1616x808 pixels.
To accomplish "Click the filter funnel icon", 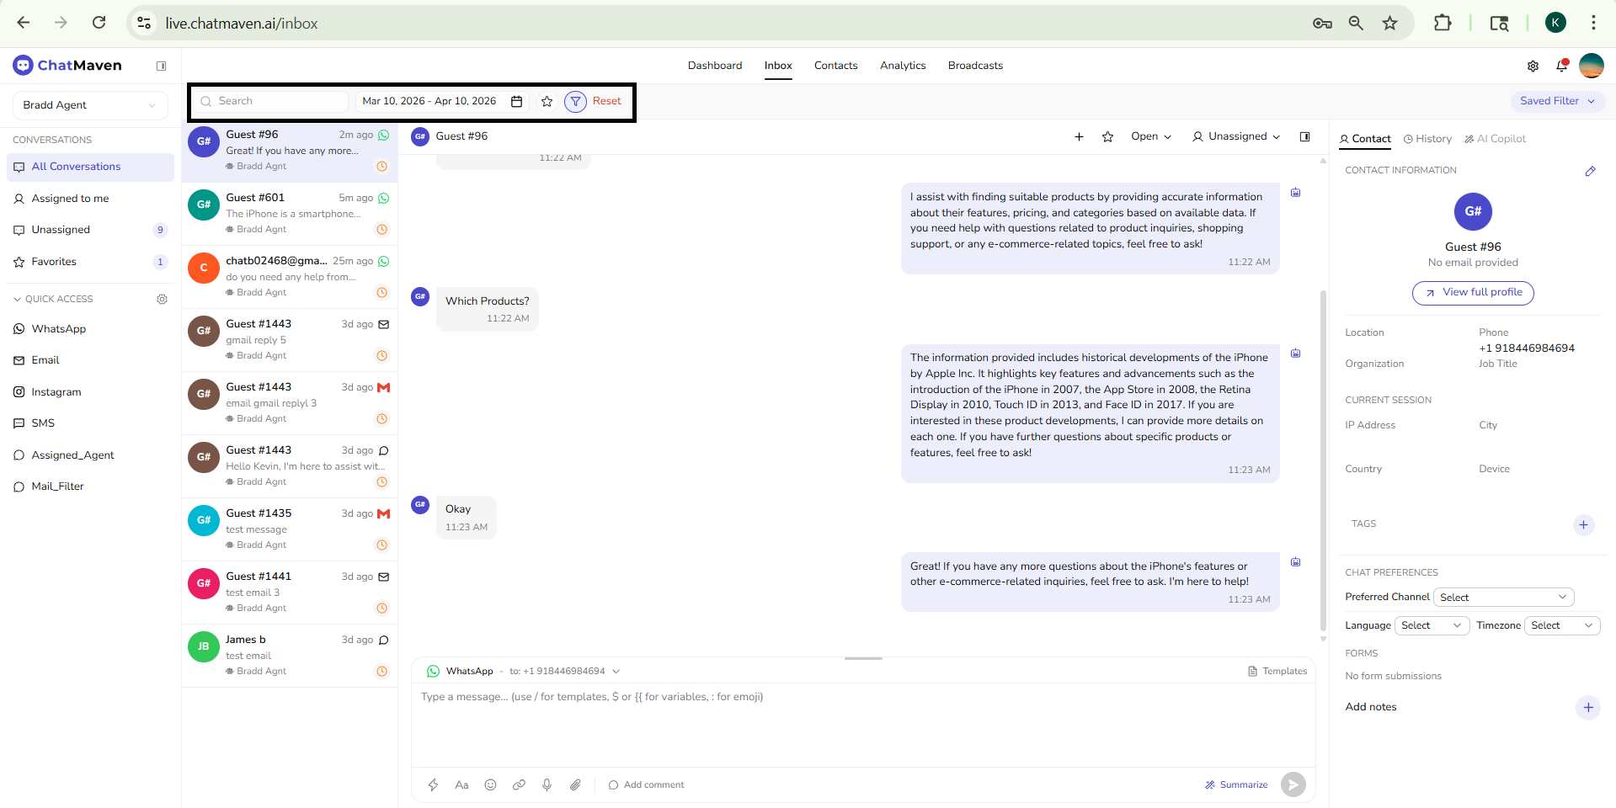I will [x=575, y=102].
